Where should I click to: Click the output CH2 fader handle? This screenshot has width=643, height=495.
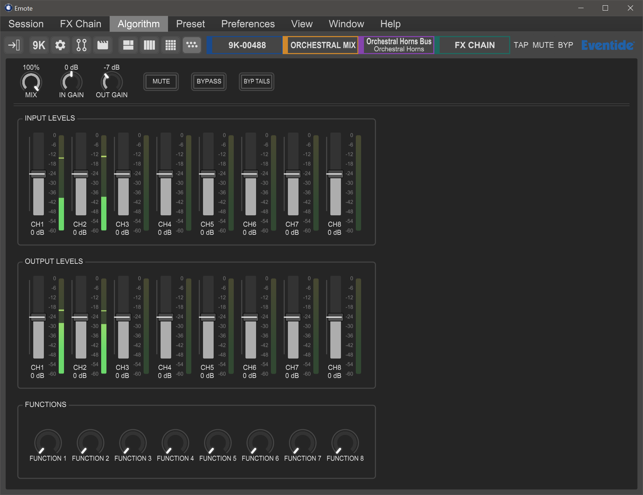80,317
